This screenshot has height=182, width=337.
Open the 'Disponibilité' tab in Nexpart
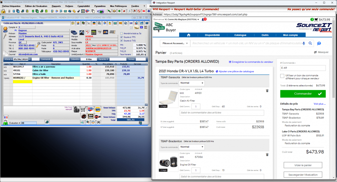(212, 35)
